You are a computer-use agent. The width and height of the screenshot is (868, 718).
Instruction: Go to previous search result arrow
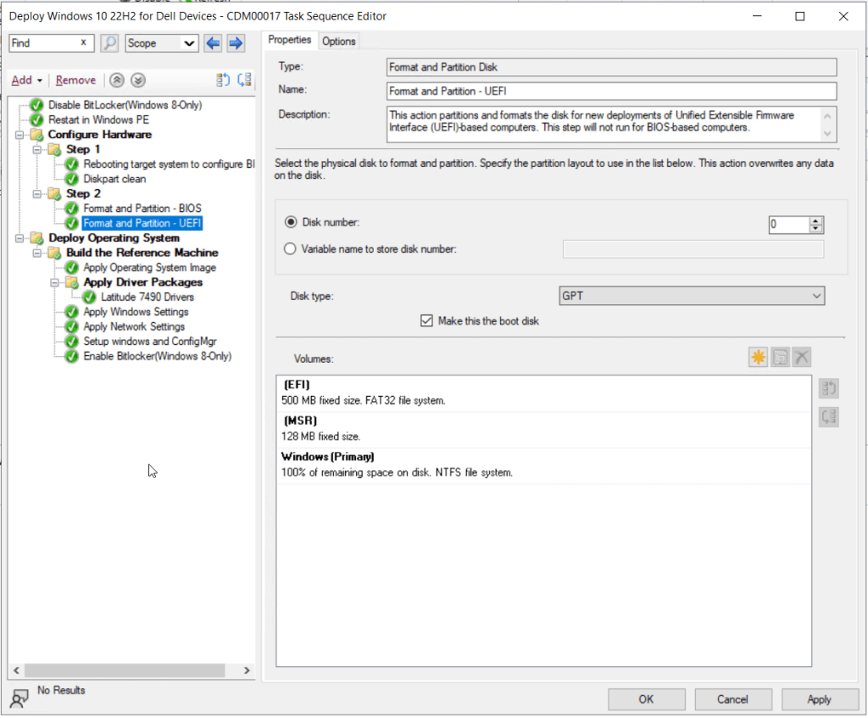tap(213, 43)
